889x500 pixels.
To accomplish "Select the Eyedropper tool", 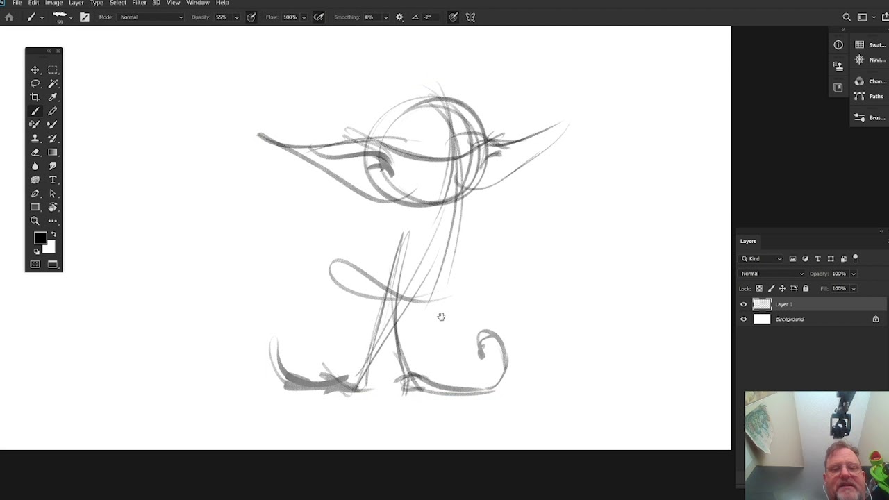I will (53, 97).
